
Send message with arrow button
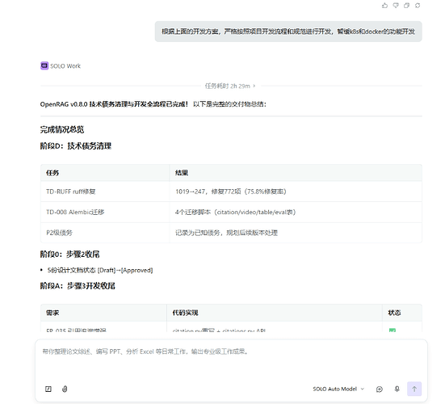pyautogui.click(x=414, y=389)
